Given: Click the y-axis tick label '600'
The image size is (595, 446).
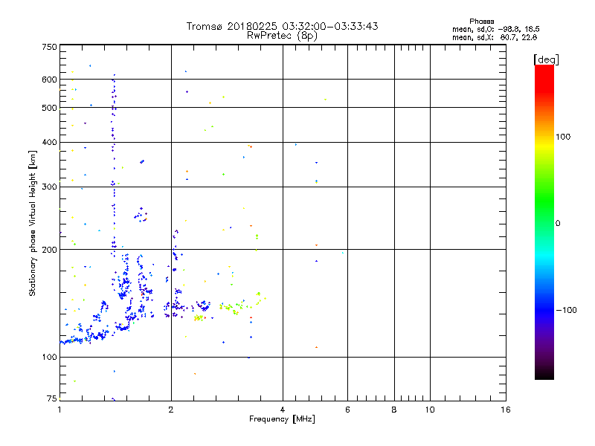Looking at the screenshot, I should (49, 80).
